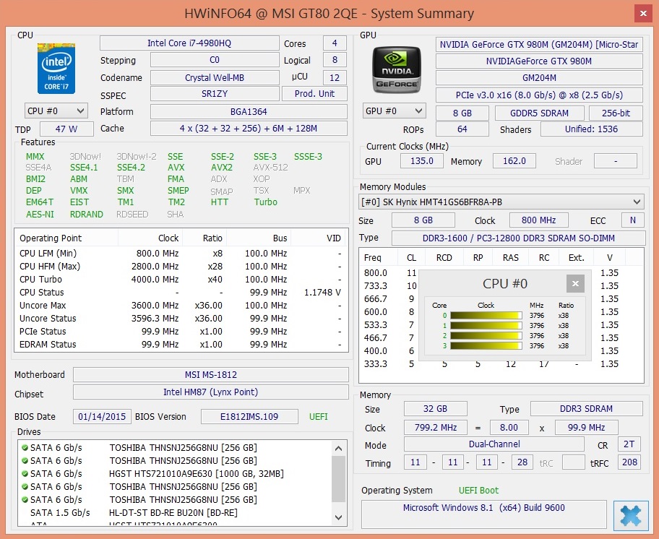Select the CPU Turbo operating point row
Viewport: 659px width, 539px height.
[x=181, y=280]
